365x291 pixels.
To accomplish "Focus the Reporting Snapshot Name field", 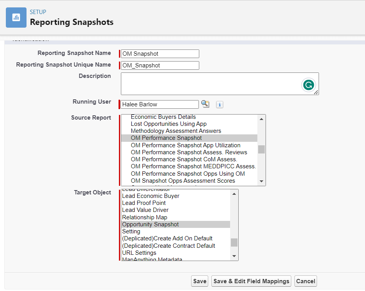I will (x=160, y=54).
